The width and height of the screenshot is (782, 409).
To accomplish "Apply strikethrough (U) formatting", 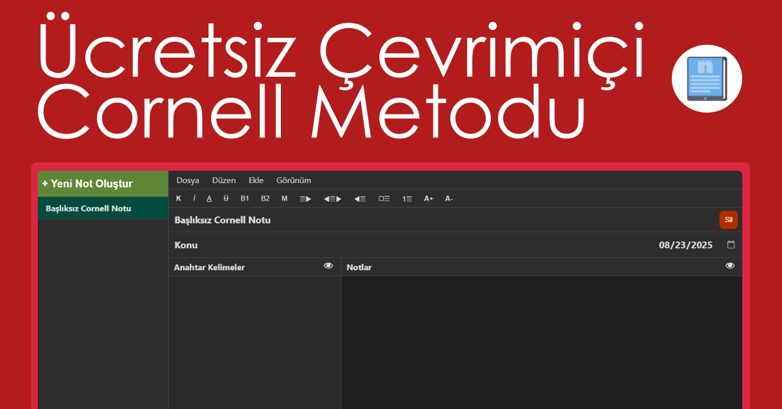I will [x=226, y=199].
